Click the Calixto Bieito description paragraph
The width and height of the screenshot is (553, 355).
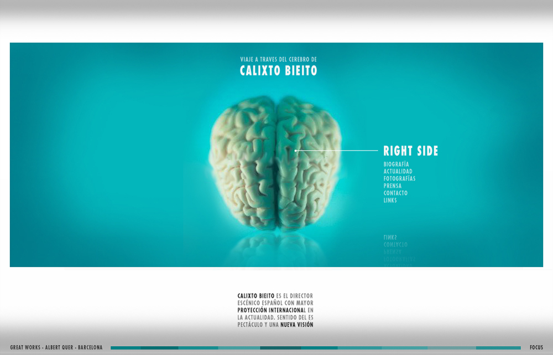point(275,310)
